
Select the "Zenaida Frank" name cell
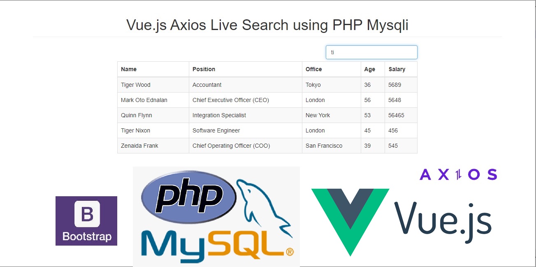coord(153,146)
